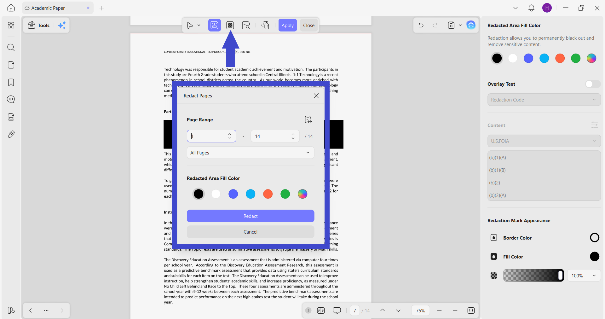Click the actual size 1:1 icon
This screenshot has width=605, height=319.
click(471, 310)
